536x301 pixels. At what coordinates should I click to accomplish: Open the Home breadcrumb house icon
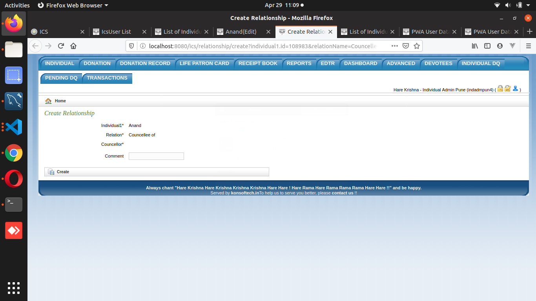point(48,101)
